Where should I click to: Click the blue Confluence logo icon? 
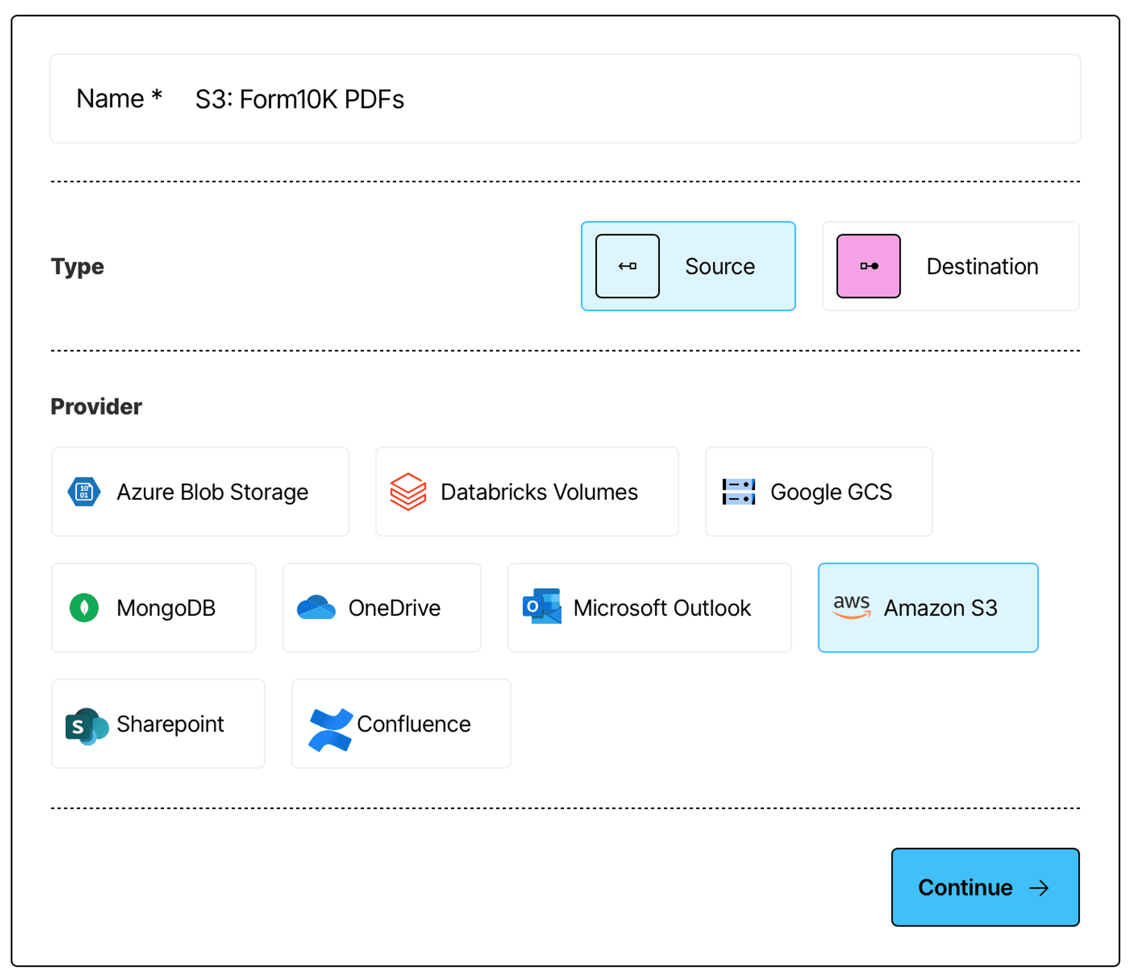pyautogui.click(x=330, y=729)
